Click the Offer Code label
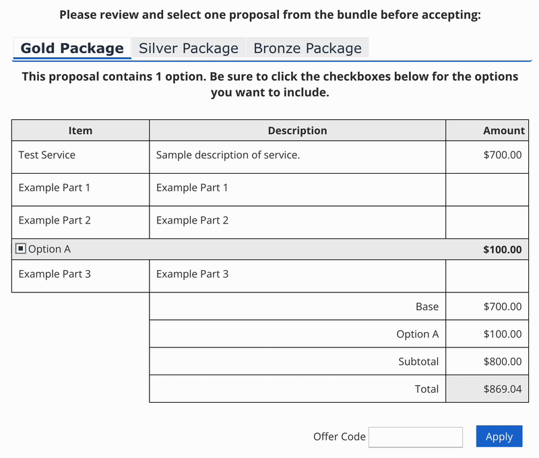This screenshot has width=539, height=458. [x=340, y=436]
